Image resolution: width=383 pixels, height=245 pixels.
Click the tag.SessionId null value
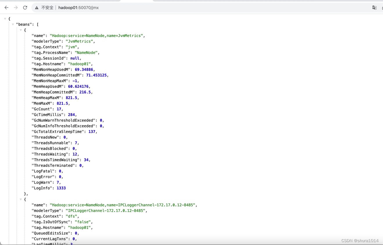click(75, 58)
